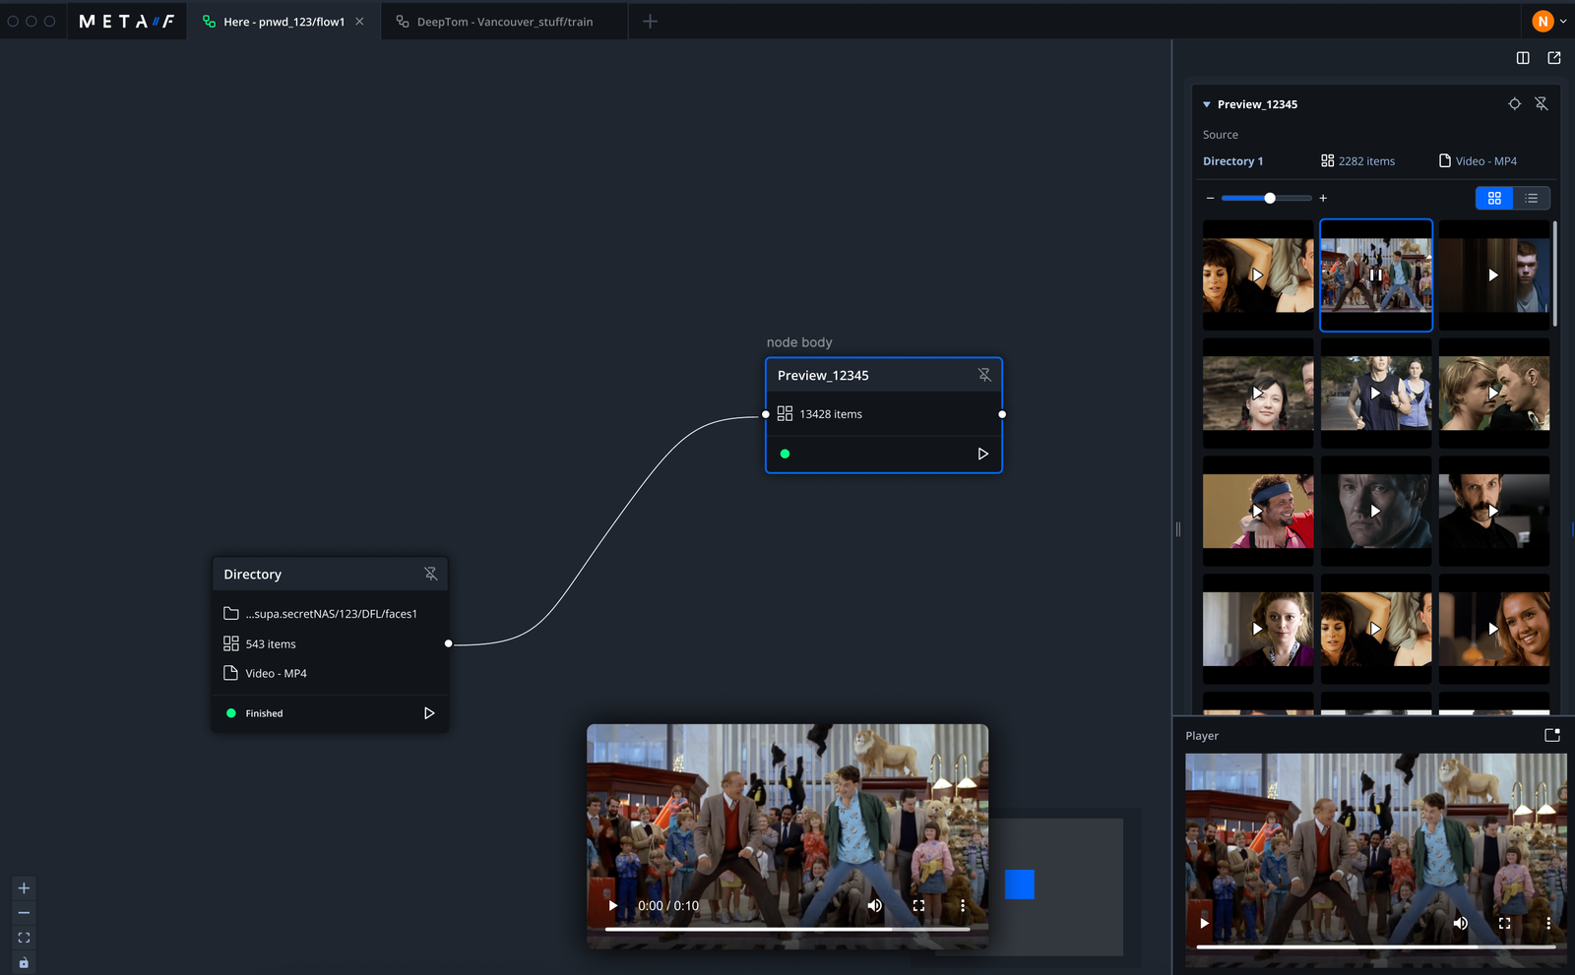
Task: Add a new tab with the plus button
Action: tap(650, 21)
